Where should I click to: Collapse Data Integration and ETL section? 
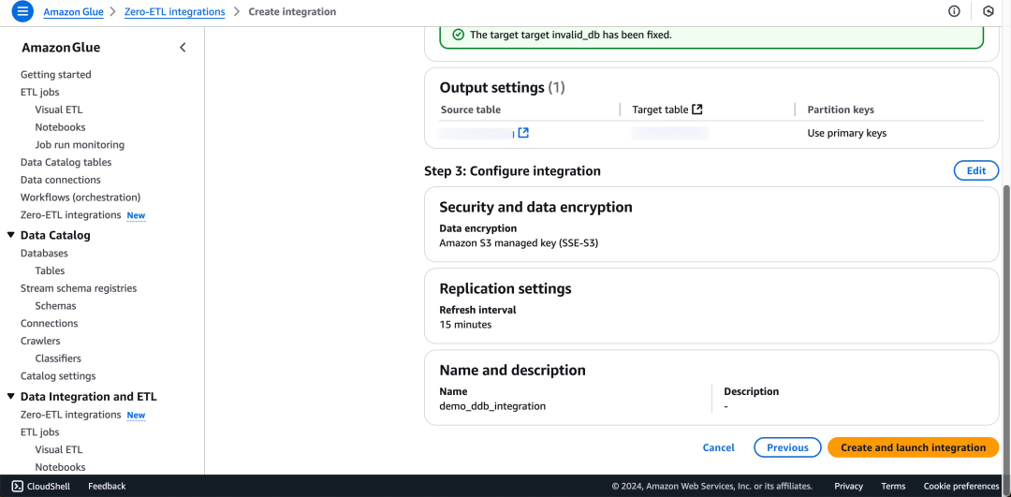point(10,397)
